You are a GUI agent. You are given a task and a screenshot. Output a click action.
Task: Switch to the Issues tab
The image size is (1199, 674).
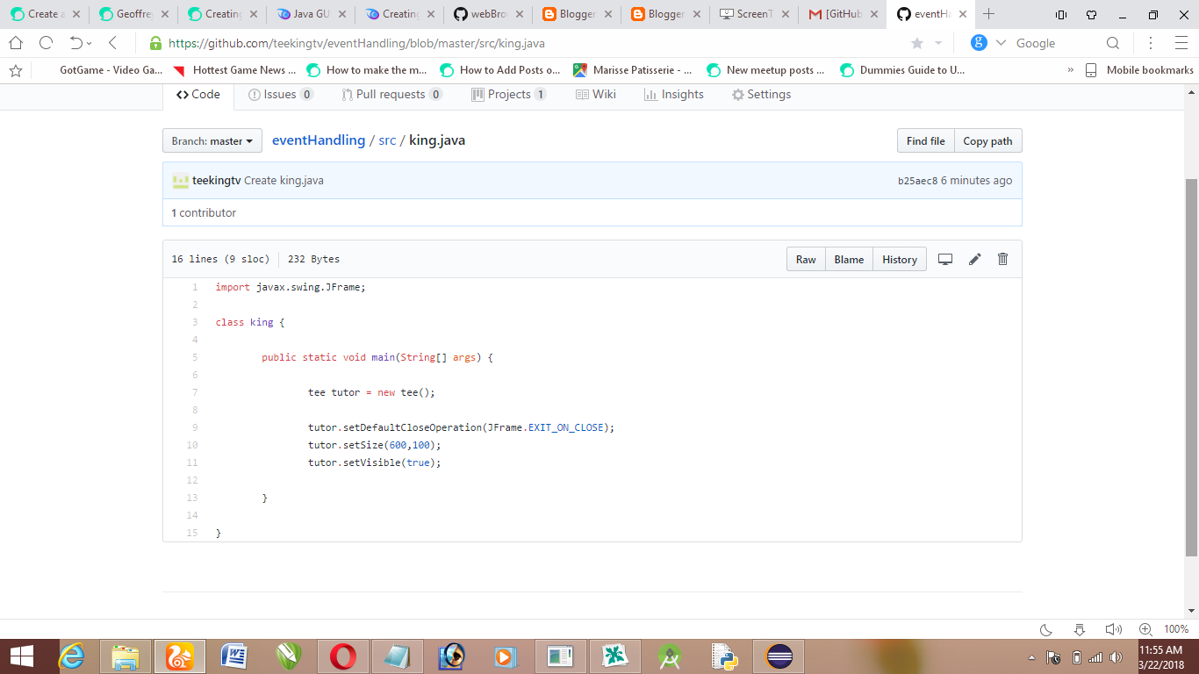pyautogui.click(x=281, y=94)
